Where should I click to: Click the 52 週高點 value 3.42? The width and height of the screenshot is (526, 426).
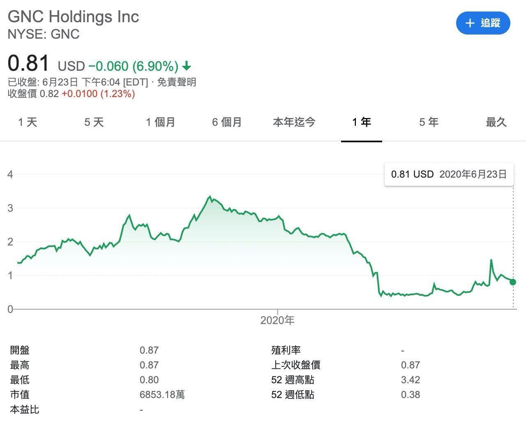[x=410, y=380]
